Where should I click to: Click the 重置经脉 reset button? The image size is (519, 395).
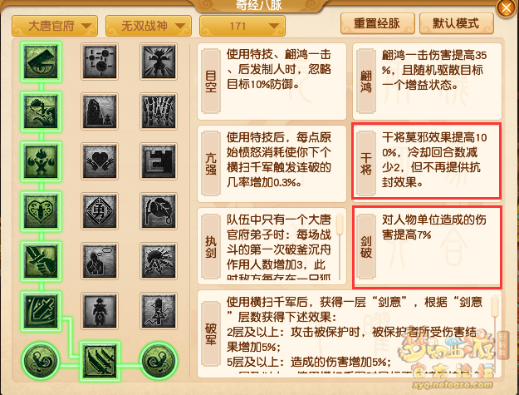[377, 23]
